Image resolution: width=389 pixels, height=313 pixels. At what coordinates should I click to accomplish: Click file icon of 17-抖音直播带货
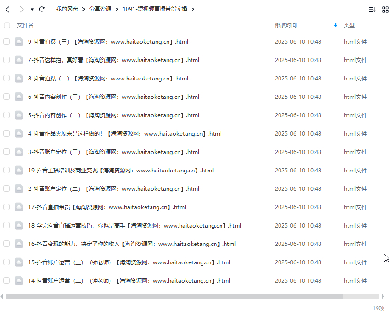(19, 207)
